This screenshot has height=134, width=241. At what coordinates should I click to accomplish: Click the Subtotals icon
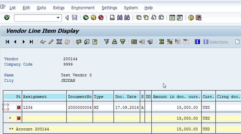(170, 42)
